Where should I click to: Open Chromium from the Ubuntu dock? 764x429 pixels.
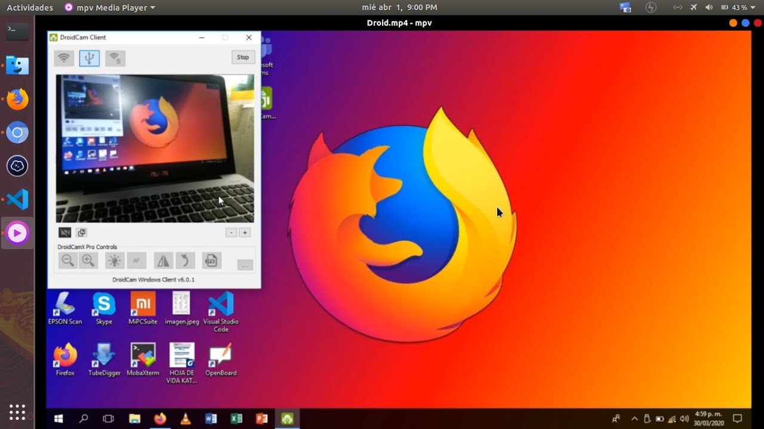point(17,132)
